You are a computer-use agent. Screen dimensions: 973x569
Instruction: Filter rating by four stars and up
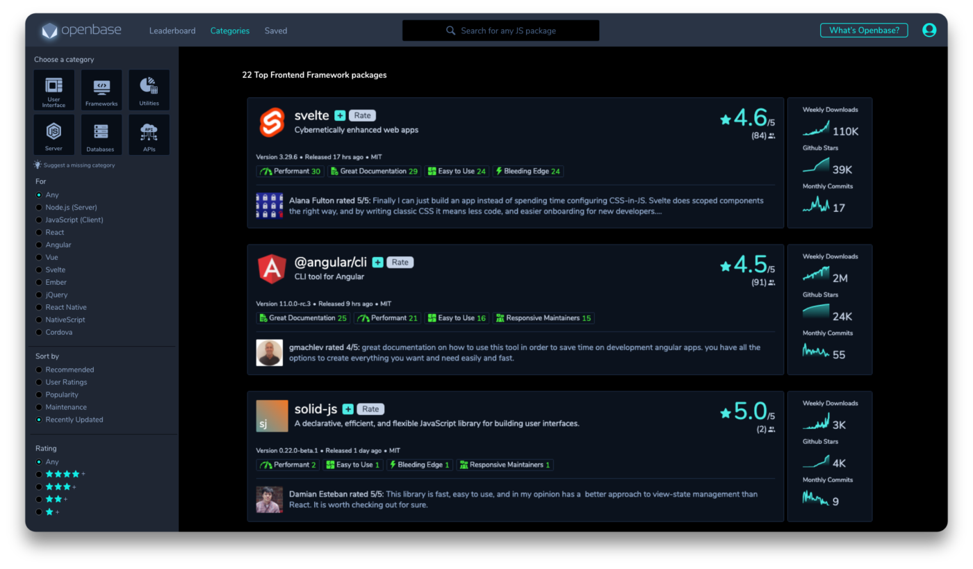coord(60,475)
